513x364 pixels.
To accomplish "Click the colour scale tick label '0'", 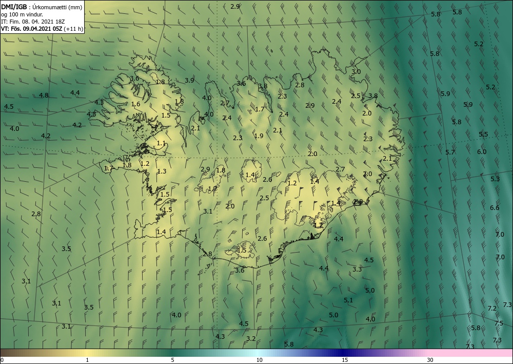I will tap(2, 360).
